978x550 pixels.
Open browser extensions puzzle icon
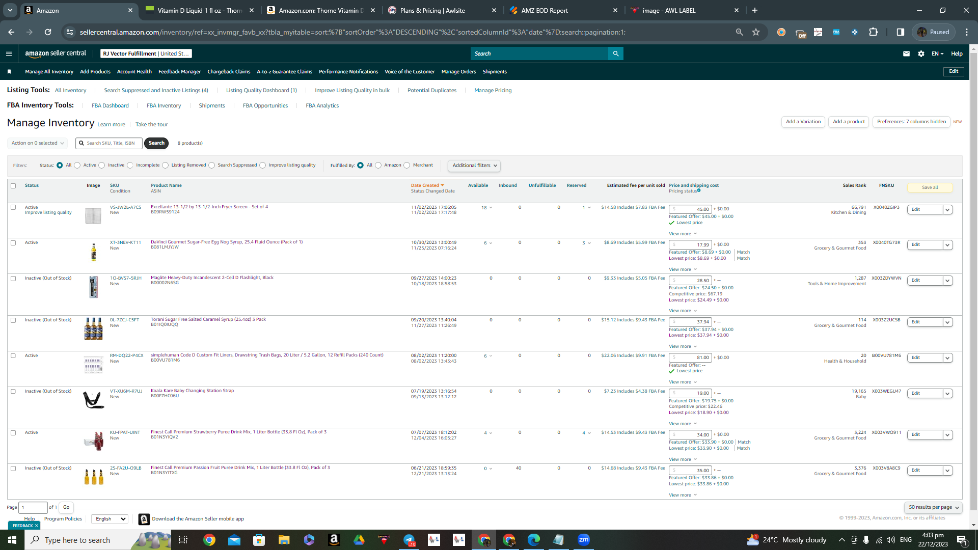coord(873,32)
